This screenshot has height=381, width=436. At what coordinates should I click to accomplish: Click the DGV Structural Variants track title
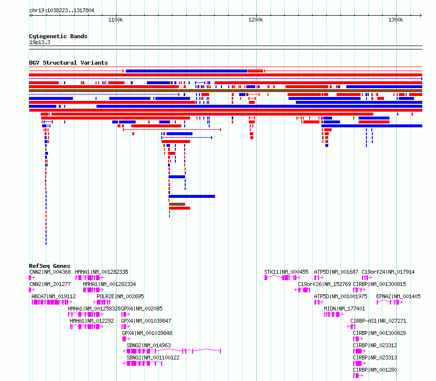(x=69, y=63)
